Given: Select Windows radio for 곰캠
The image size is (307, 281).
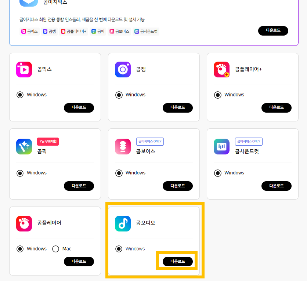Looking at the screenshot, I should [119, 95].
